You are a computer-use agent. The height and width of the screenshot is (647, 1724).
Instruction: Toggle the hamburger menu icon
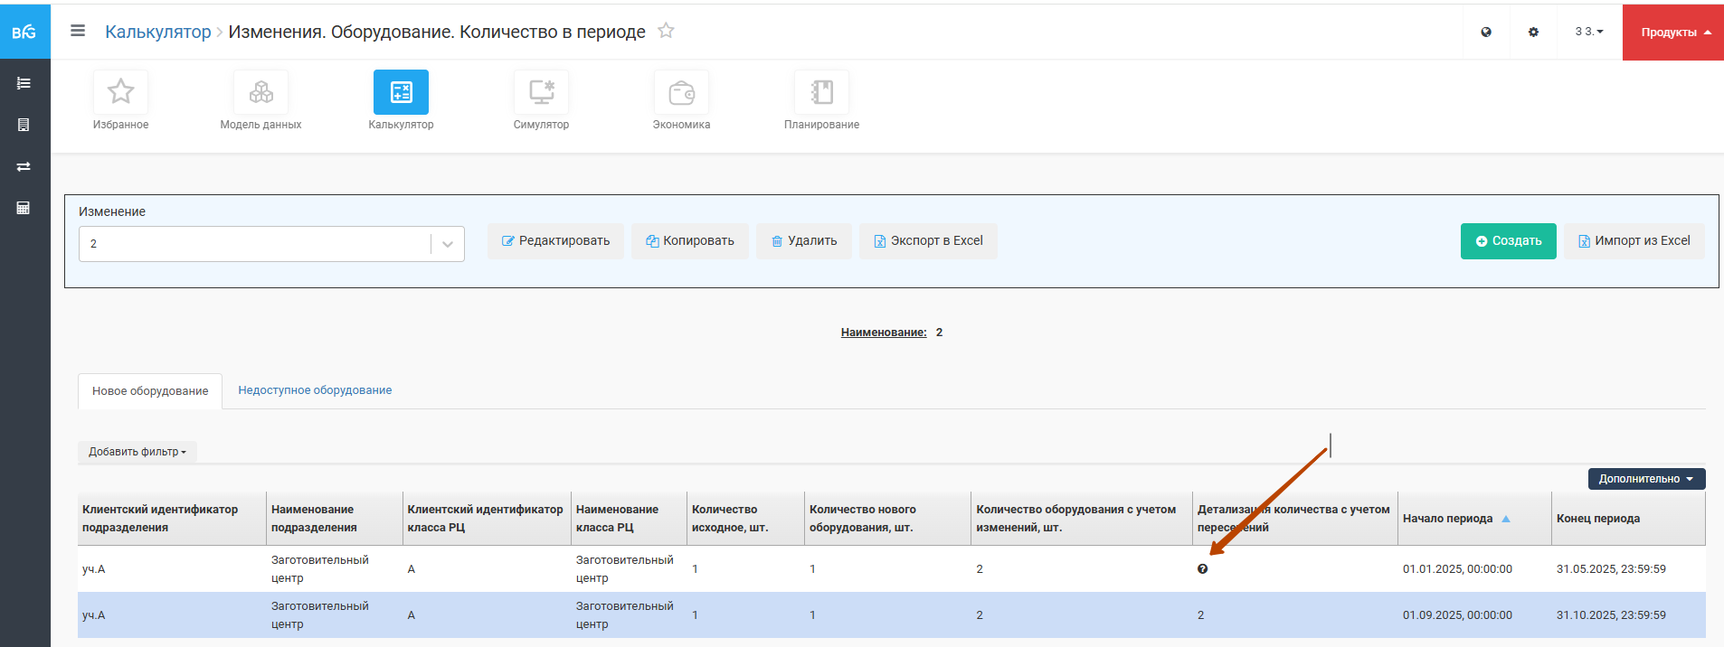coord(78,31)
